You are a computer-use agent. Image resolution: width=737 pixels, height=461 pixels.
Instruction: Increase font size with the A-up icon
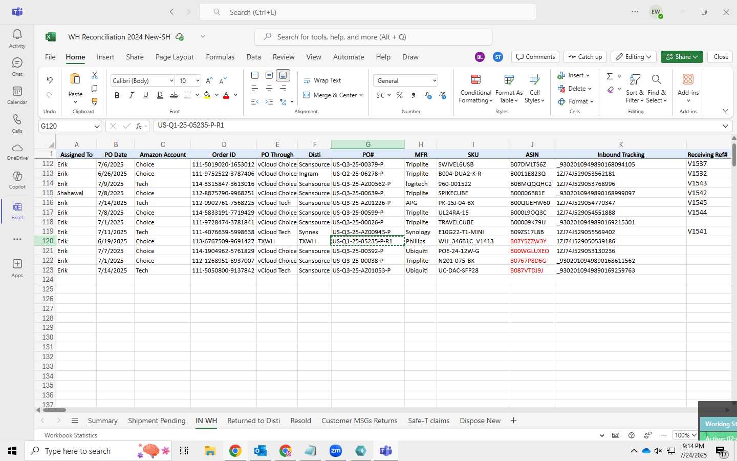tap(209, 80)
